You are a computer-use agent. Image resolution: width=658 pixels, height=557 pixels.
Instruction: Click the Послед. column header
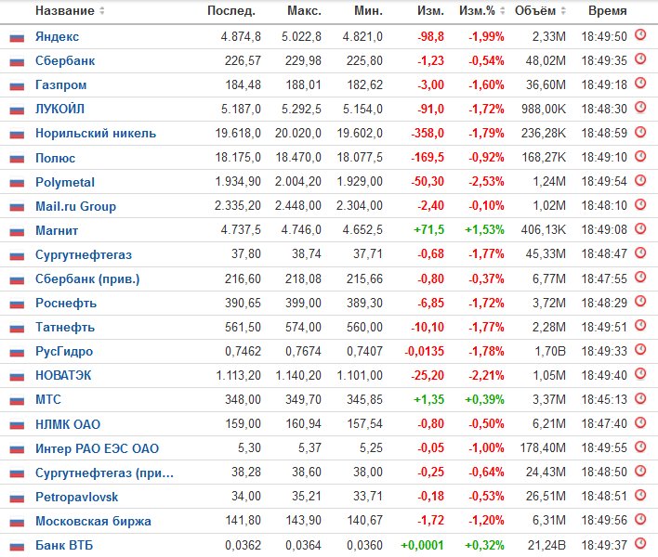click(231, 11)
